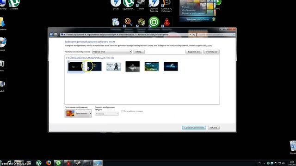Open the Continue PC Performer shortcut

[x=166, y=6]
